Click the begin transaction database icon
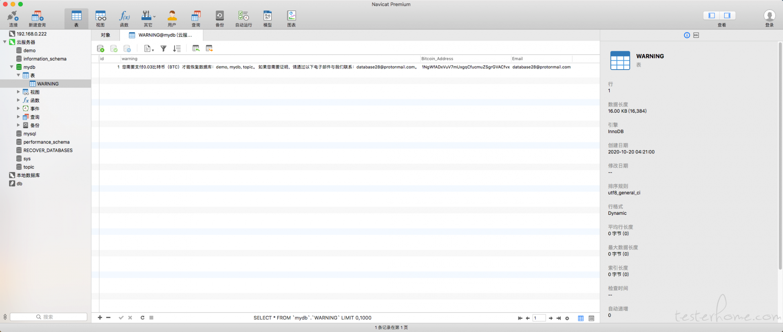The image size is (783, 332). [101, 48]
